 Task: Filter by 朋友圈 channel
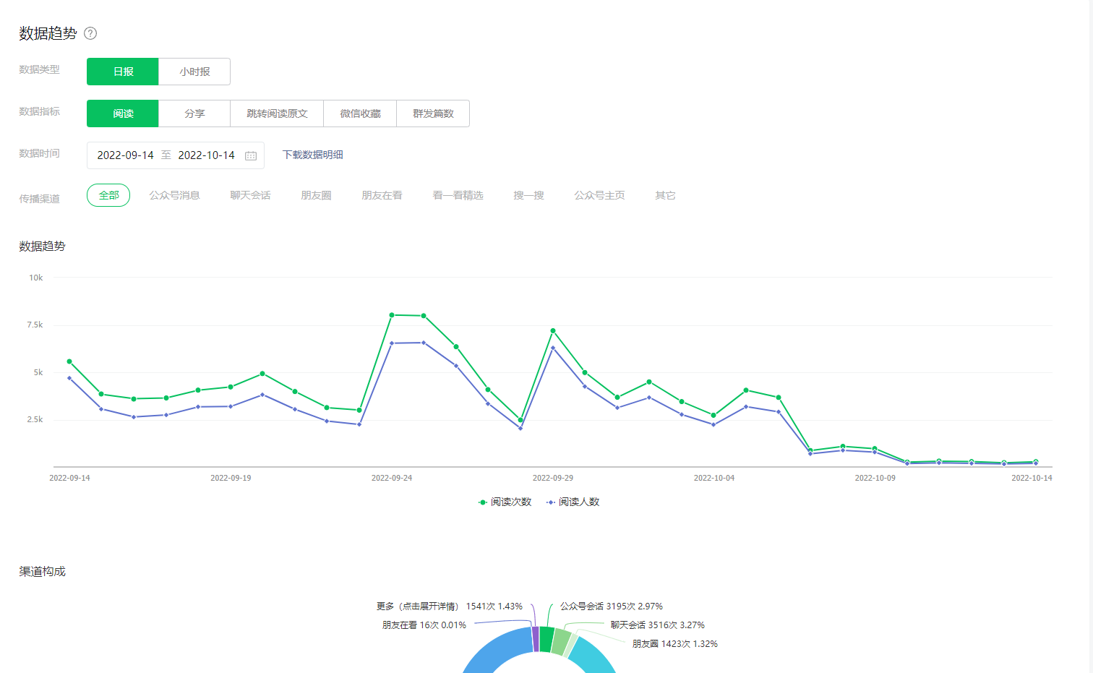[316, 195]
